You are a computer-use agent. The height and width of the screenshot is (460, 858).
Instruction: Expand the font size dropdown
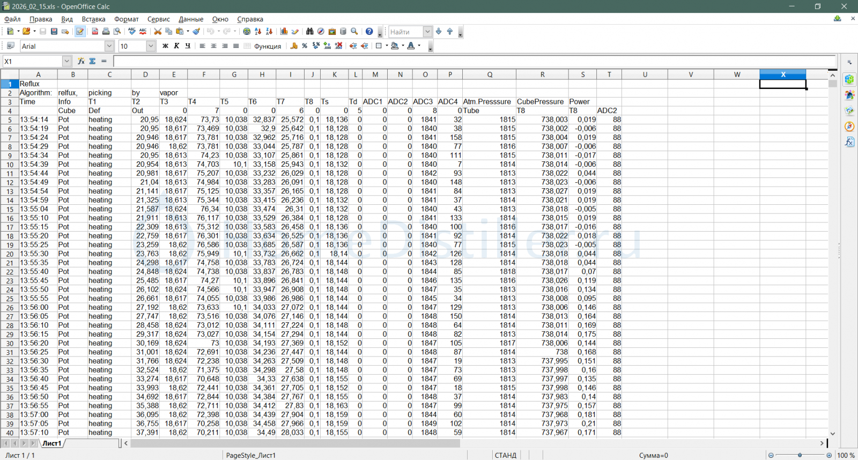[x=151, y=46]
